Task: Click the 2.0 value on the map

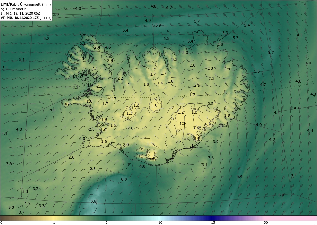Action: 126,144
